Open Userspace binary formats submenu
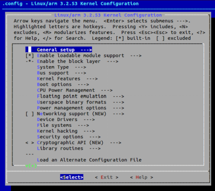The width and height of the screenshot is (215, 191). [80, 102]
